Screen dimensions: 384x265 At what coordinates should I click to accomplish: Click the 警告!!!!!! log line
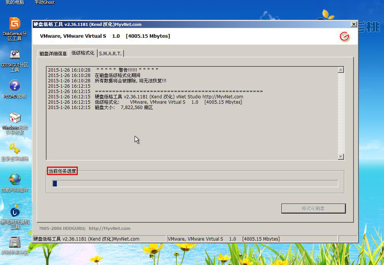point(103,70)
